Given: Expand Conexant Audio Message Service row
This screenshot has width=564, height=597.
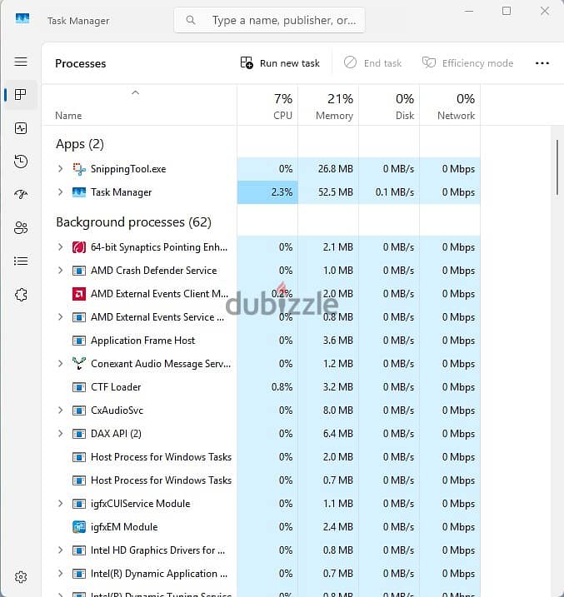Looking at the screenshot, I should 60,364.
